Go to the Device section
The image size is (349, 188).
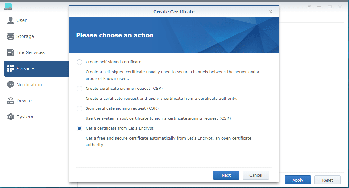(x=24, y=101)
